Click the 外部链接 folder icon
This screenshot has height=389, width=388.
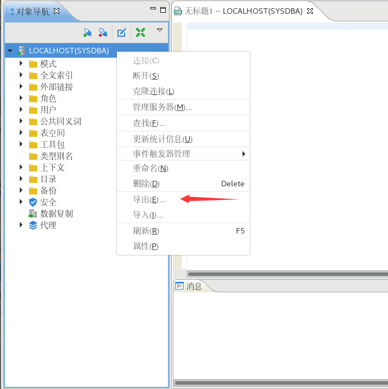point(33,87)
